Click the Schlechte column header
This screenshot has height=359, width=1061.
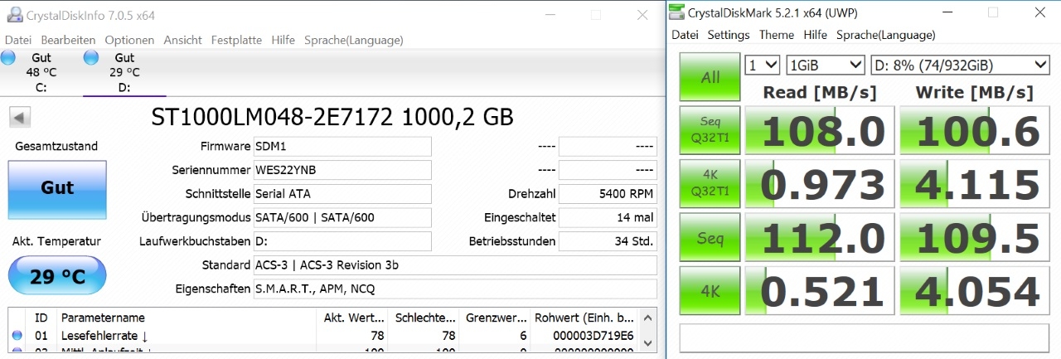424,318
